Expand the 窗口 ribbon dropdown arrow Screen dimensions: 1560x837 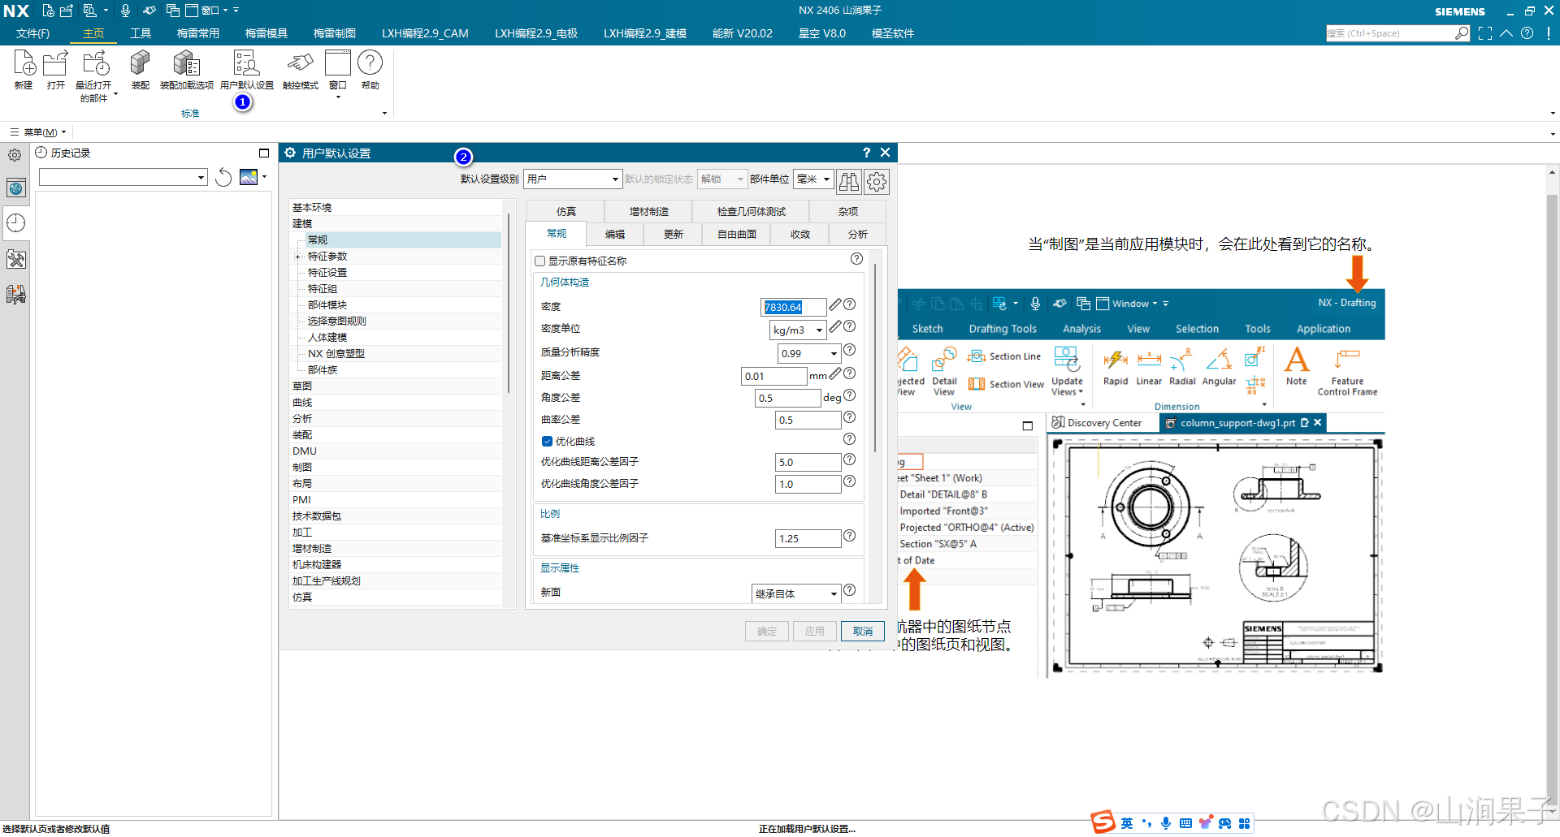coord(338,97)
